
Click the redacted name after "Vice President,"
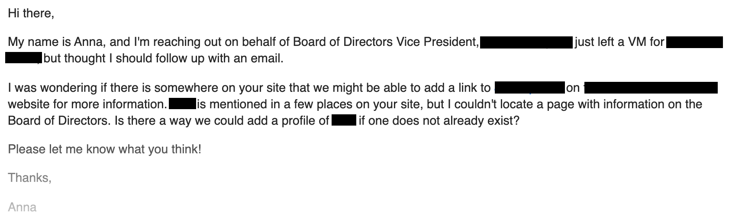(x=526, y=42)
